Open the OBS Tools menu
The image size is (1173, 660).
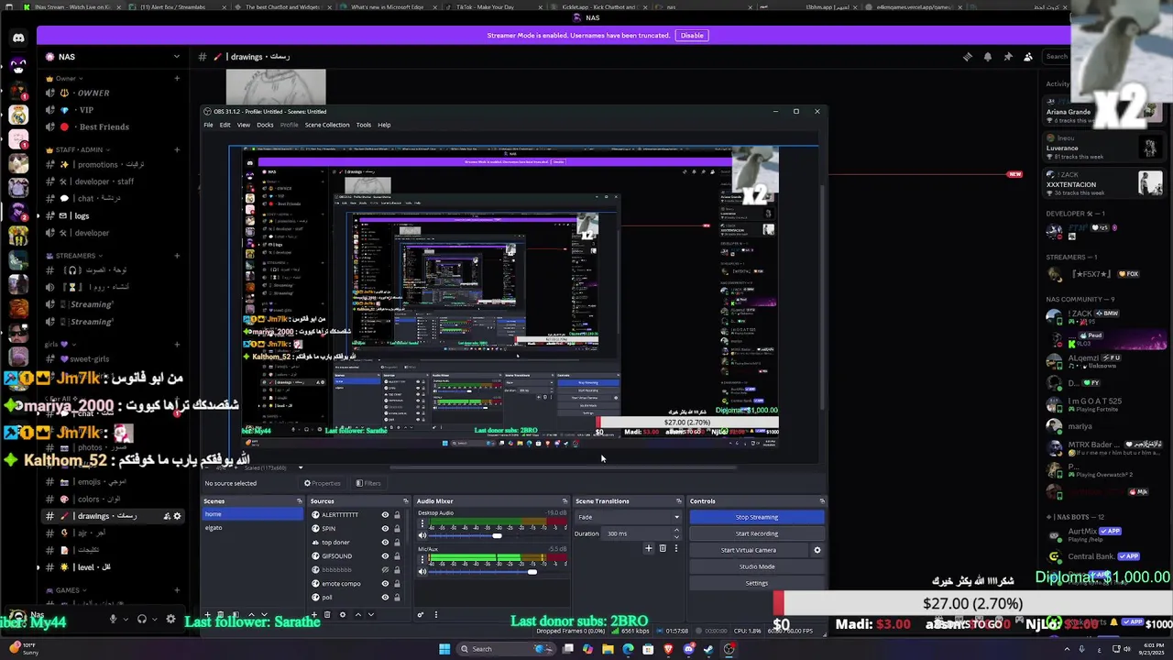tap(364, 125)
